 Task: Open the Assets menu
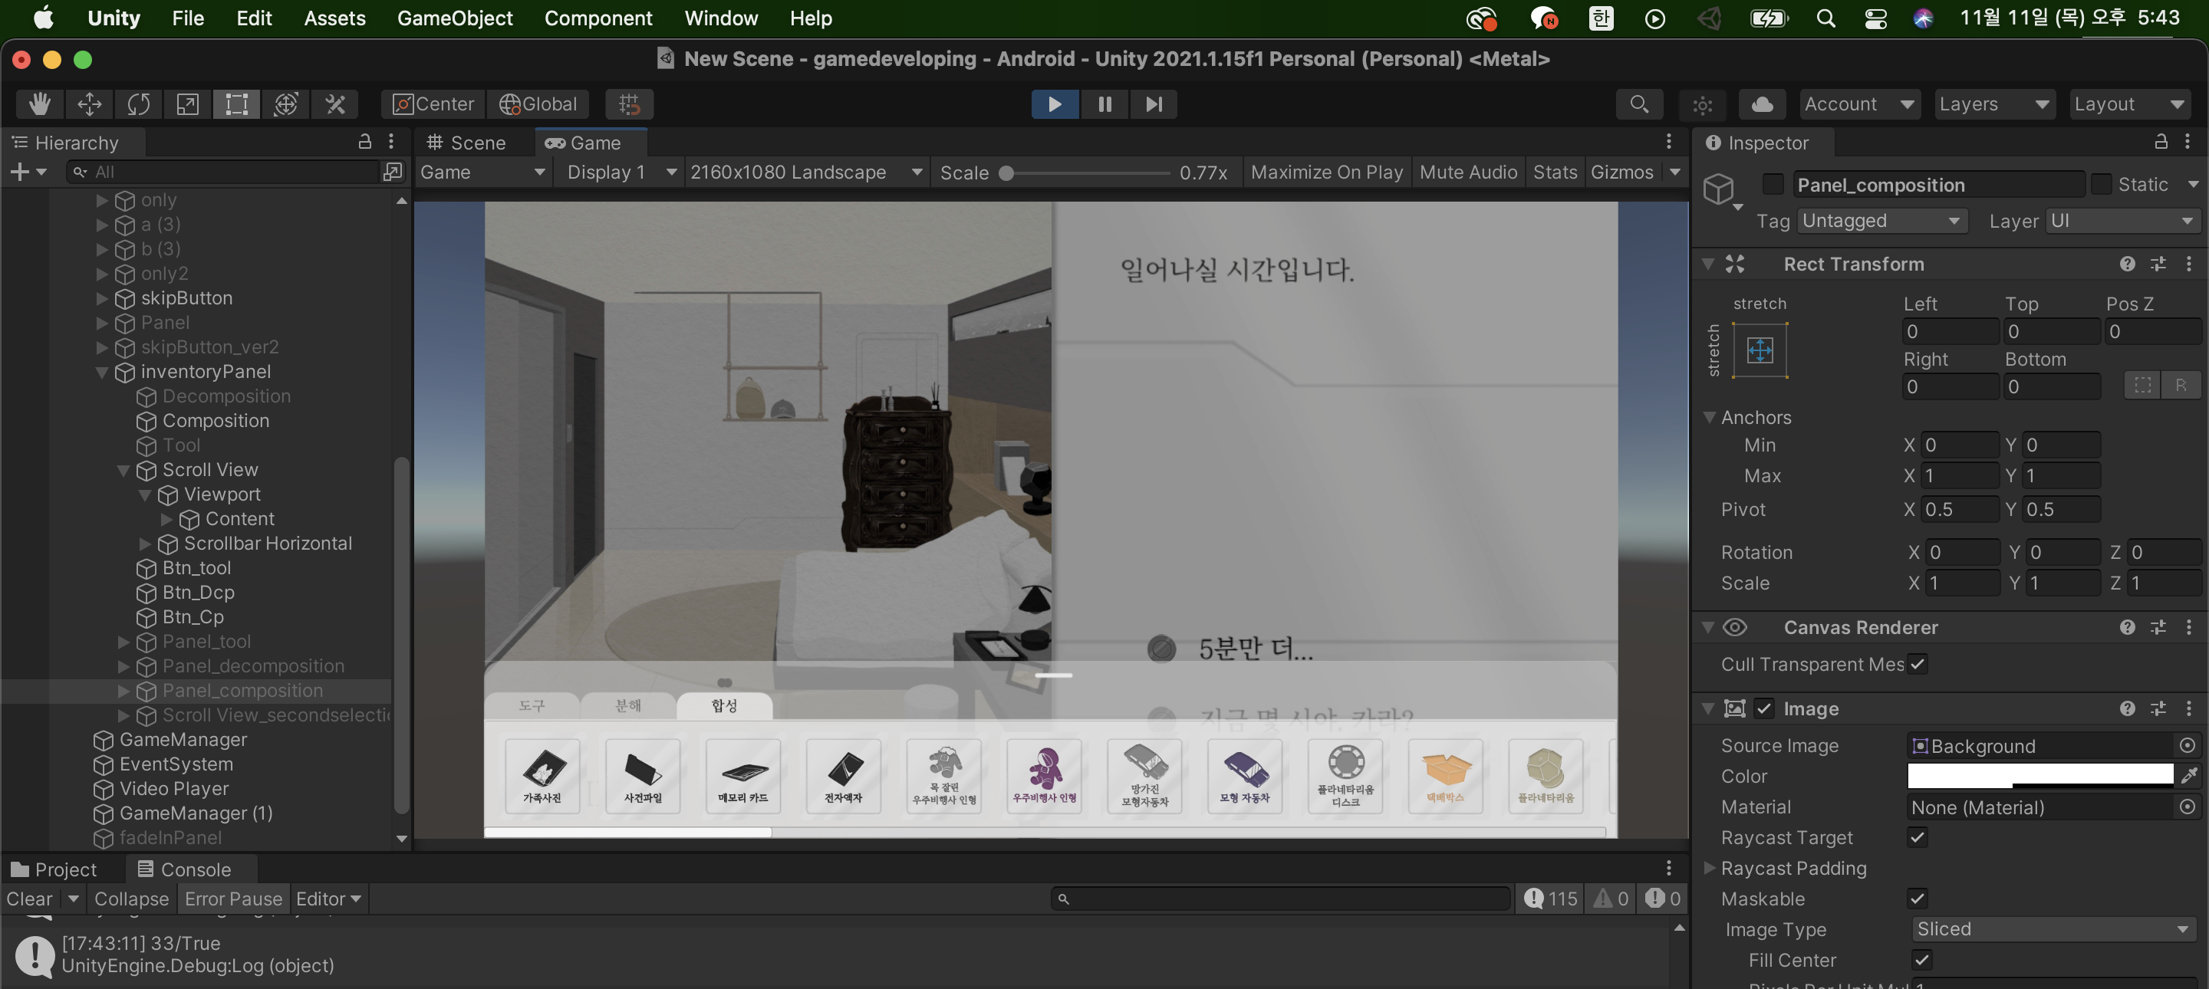[334, 18]
